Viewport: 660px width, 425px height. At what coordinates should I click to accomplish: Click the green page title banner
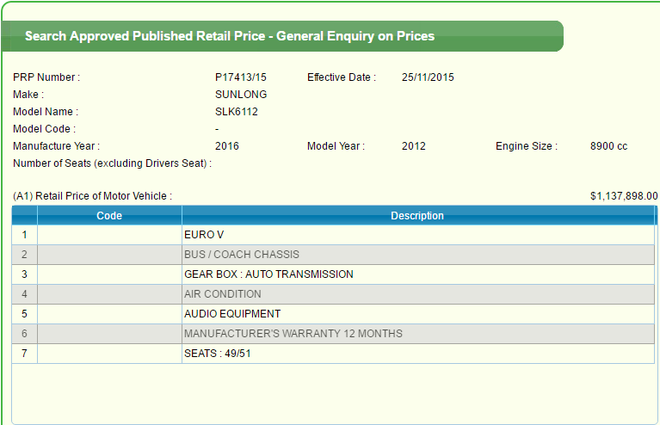coord(284,36)
